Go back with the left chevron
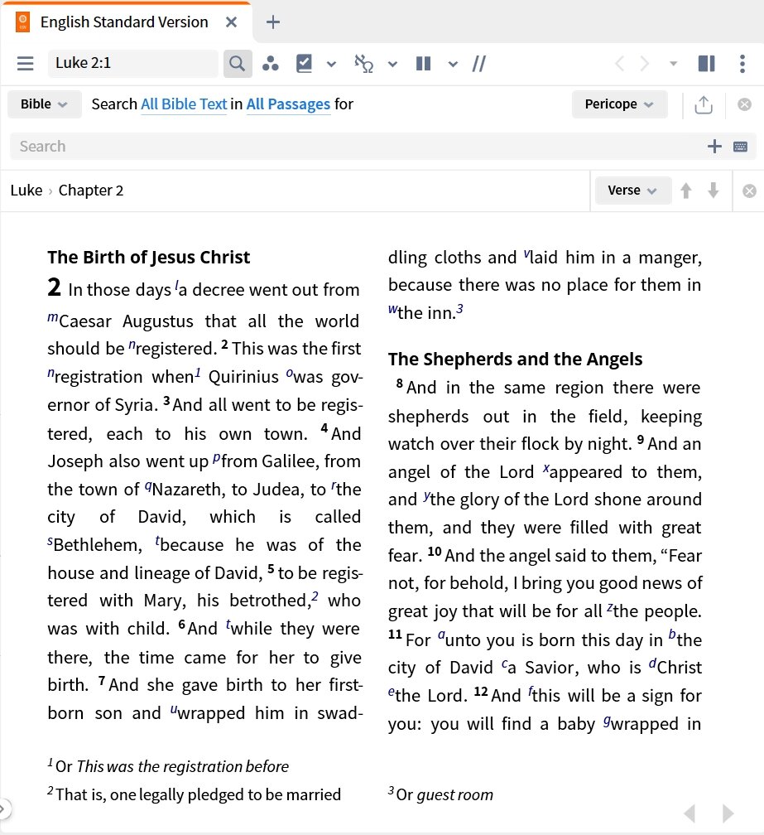Viewport: 764px width, 835px height. click(x=619, y=63)
